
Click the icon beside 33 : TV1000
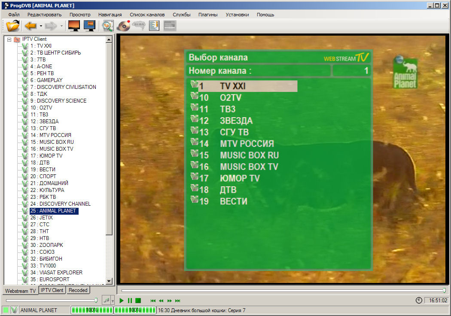pyautogui.click(x=25, y=266)
